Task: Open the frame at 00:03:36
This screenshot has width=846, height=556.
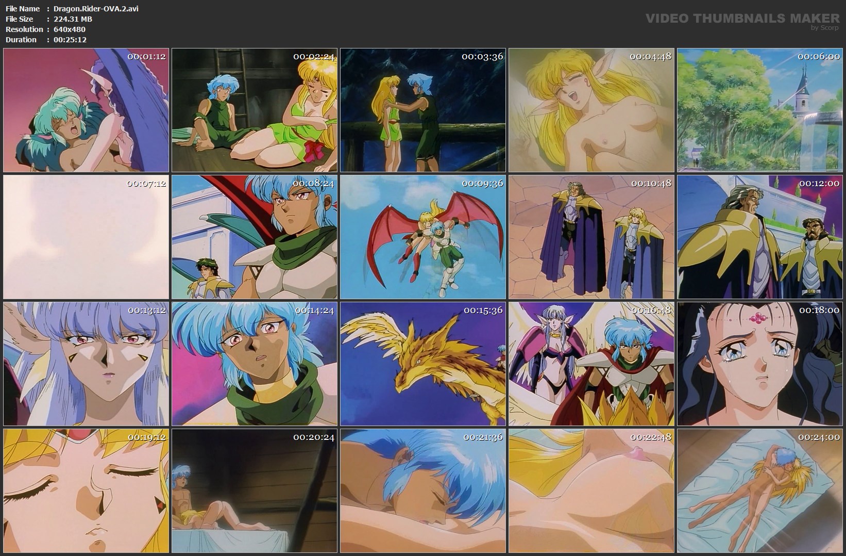Action: (x=423, y=110)
